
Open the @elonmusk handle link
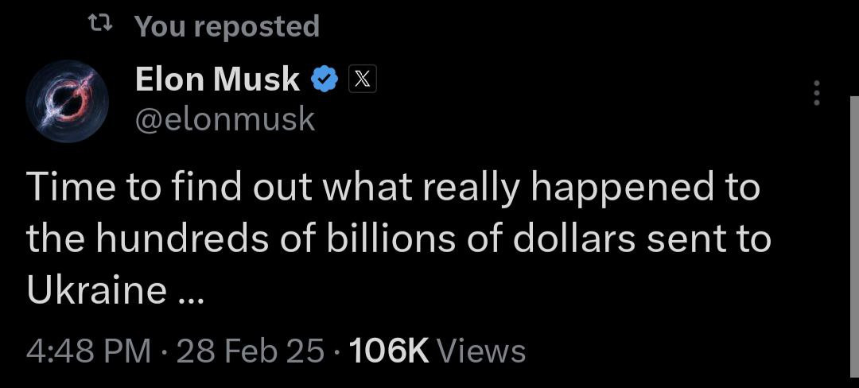tap(226, 119)
